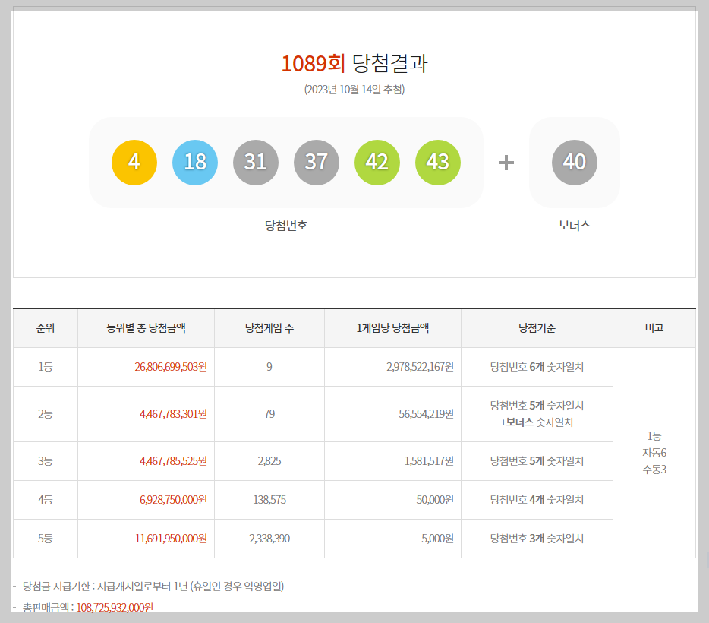Image resolution: width=709 pixels, height=623 pixels.
Task: Click the 1게임당 당첨금액 column header
Action: click(392, 328)
